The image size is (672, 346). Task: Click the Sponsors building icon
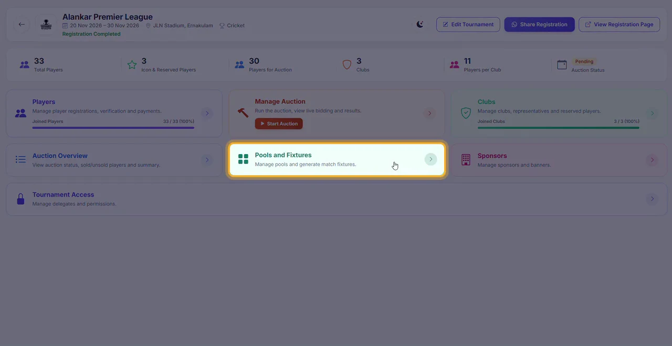tap(466, 160)
